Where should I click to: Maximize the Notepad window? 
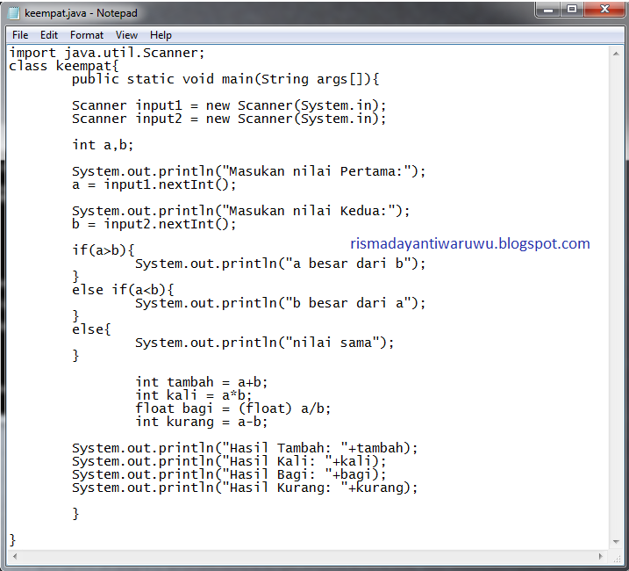coord(572,10)
